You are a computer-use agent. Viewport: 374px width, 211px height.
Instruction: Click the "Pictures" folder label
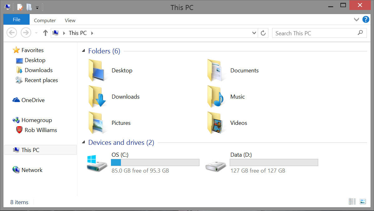(x=121, y=123)
